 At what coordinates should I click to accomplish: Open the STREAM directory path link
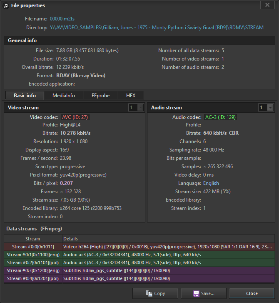click(156, 28)
